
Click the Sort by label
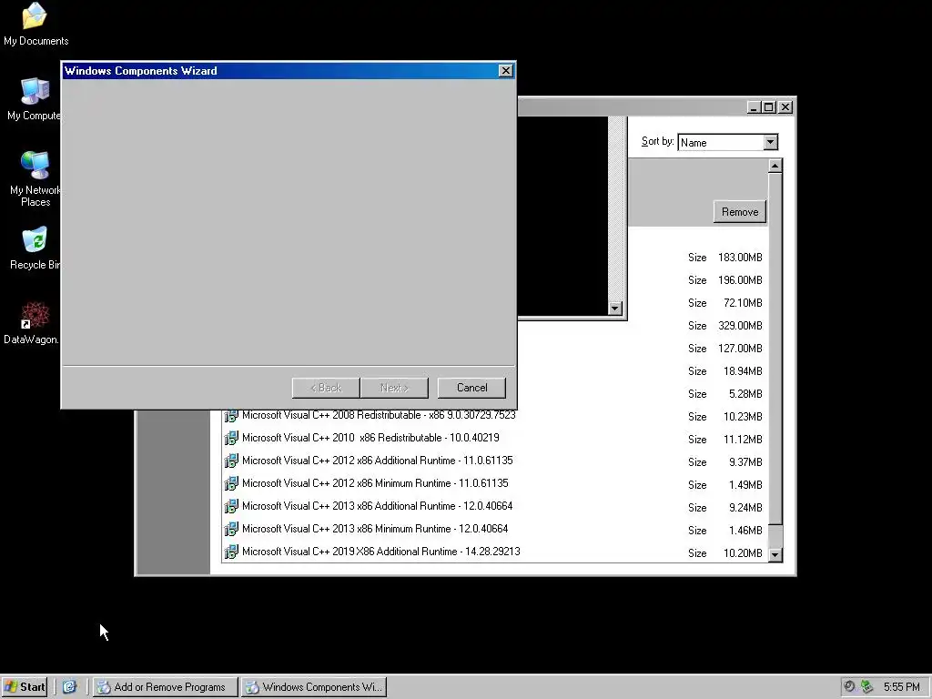(x=657, y=141)
